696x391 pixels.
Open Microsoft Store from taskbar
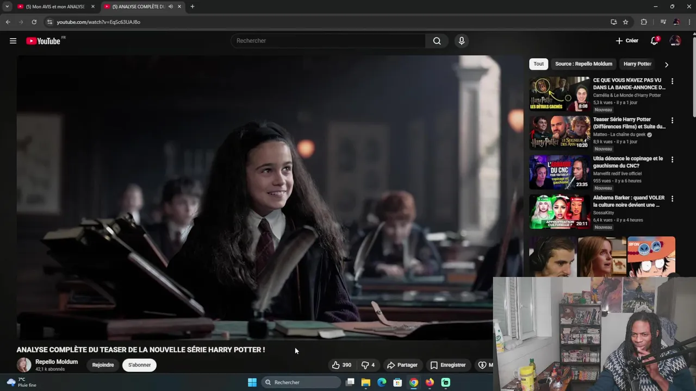coord(397,382)
